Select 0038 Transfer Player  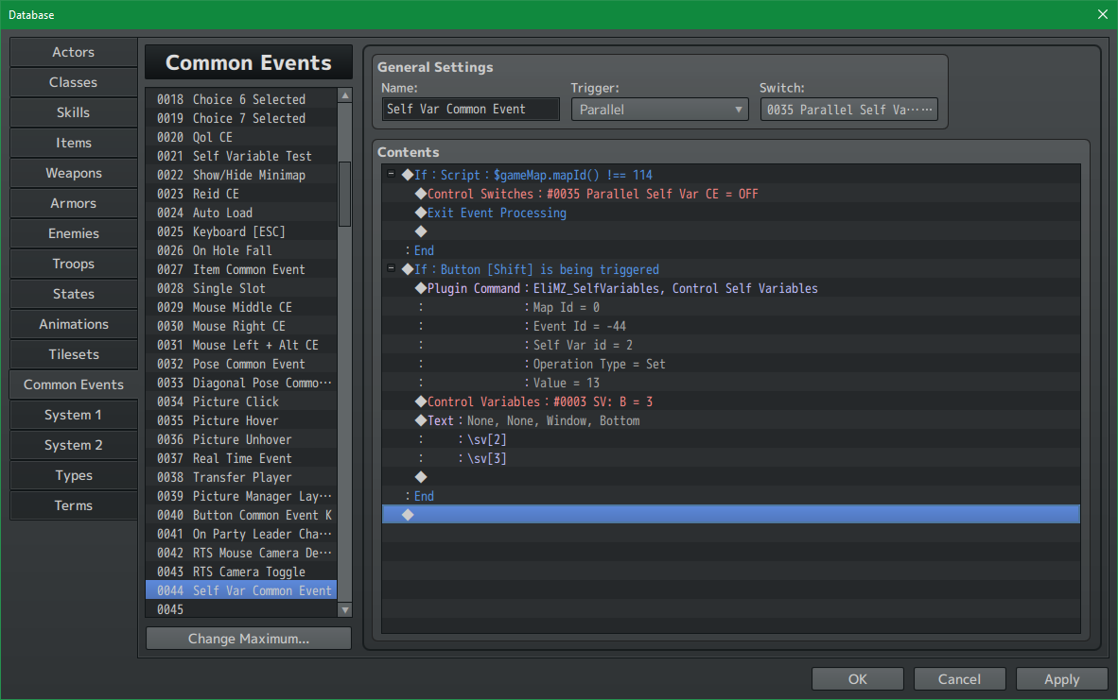point(241,477)
